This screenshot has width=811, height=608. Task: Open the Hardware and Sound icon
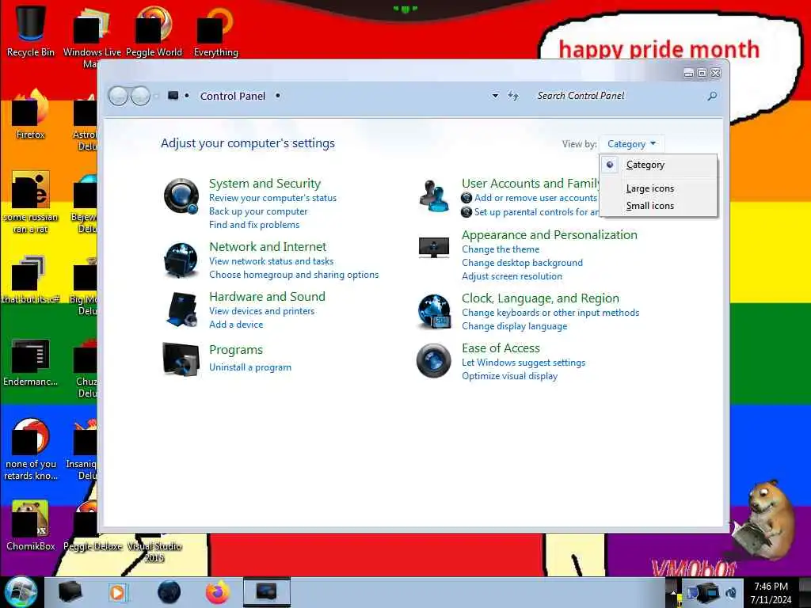[x=181, y=310]
